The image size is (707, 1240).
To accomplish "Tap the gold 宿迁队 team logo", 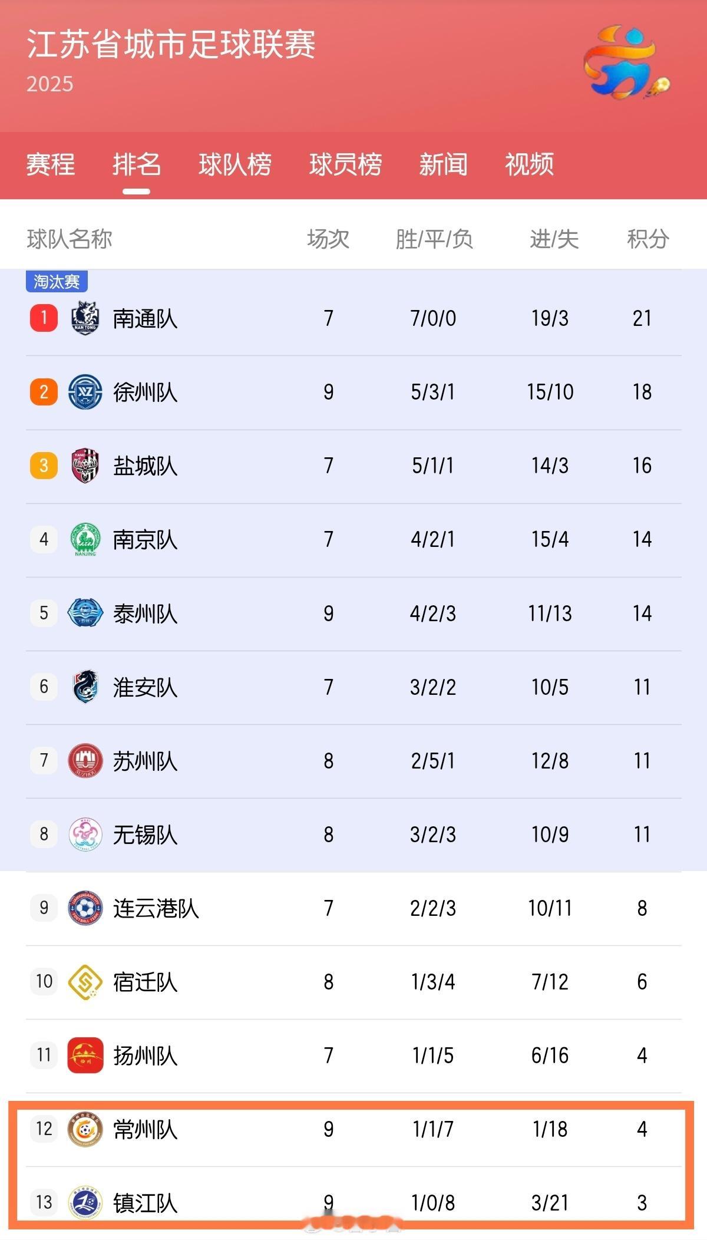I will 85,981.
